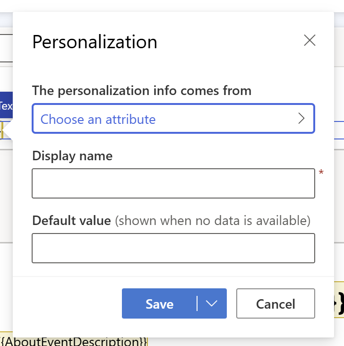344x346 pixels.
Task: Click the 'shown when no data is available' hint
Action: [212, 220]
